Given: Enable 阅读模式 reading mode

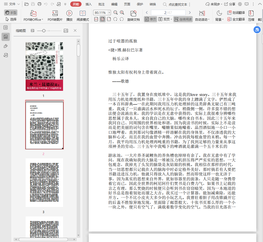Looking at the screenshot, I should (x=83, y=16).
